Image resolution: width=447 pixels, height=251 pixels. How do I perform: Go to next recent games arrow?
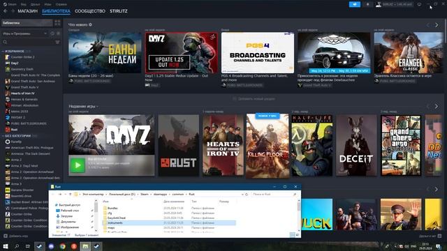tap(436, 107)
